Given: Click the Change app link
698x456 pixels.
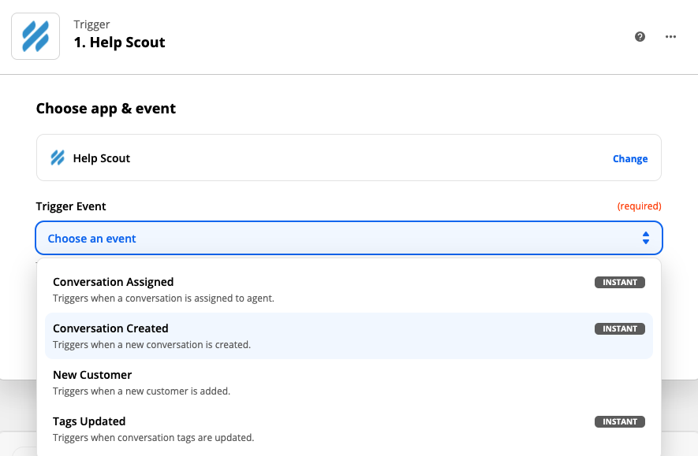Looking at the screenshot, I should click(x=630, y=158).
